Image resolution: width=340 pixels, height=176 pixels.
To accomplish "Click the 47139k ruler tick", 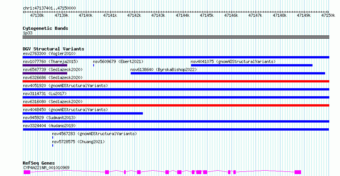I will pyautogui.click(x=62, y=15).
